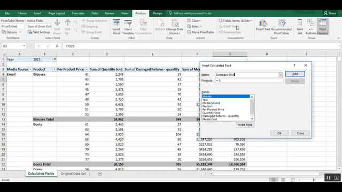The image size is (342, 192).
Task: Open Fields, Items, & Sets dropdown
Action: [x=235, y=21]
